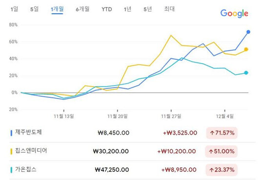Switch chart to YTD
The height and width of the screenshot is (184, 263).
(x=107, y=9)
